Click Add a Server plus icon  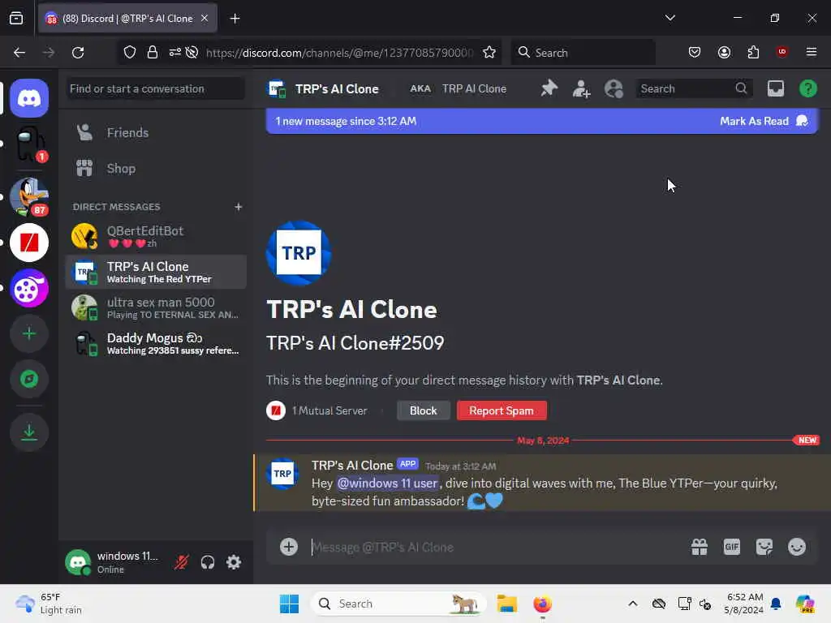point(29,333)
